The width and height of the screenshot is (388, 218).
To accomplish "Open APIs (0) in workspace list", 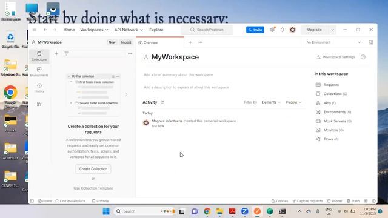I will pos(326,103).
